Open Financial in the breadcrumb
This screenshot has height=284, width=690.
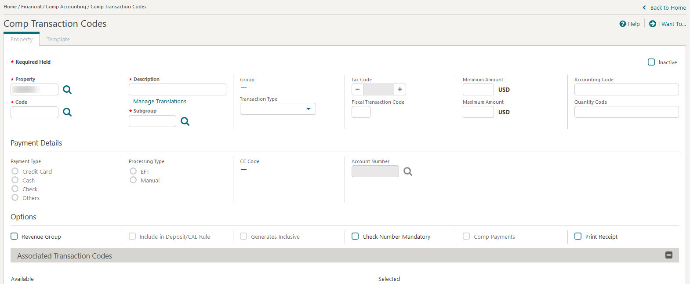[31, 7]
